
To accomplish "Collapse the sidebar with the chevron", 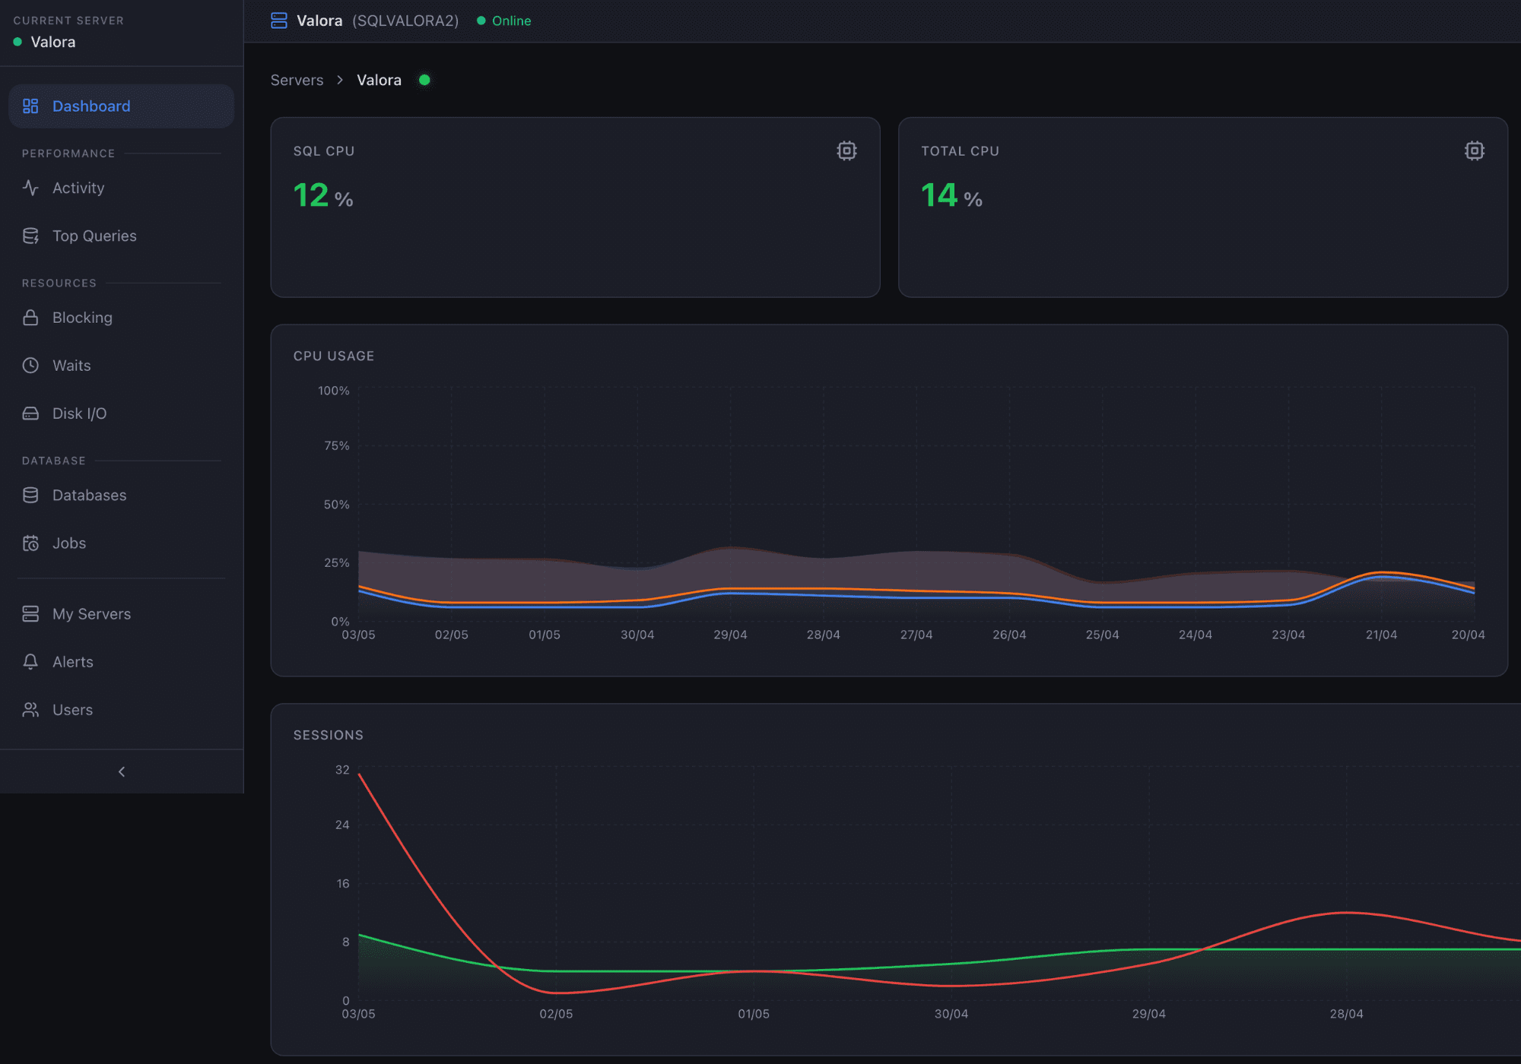I will 122,771.
